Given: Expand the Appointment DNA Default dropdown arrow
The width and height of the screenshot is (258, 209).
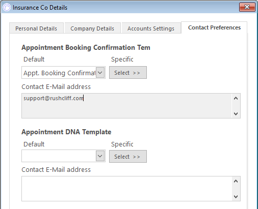Looking at the screenshot, I should coord(100,156).
